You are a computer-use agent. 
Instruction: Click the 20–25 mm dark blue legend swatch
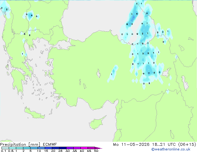[55, 148]
